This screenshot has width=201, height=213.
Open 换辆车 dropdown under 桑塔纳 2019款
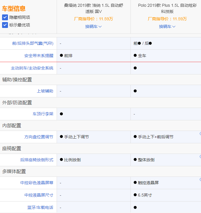click(x=93, y=26)
